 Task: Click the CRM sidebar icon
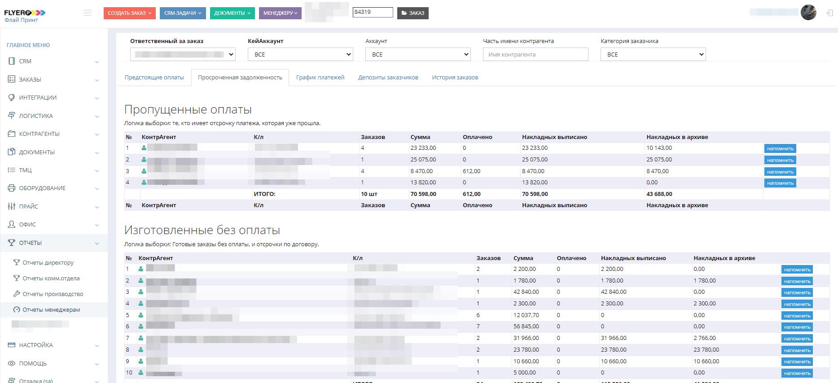pyautogui.click(x=12, y=61)
